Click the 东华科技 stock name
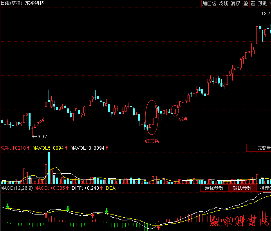 tap(34, 4)
